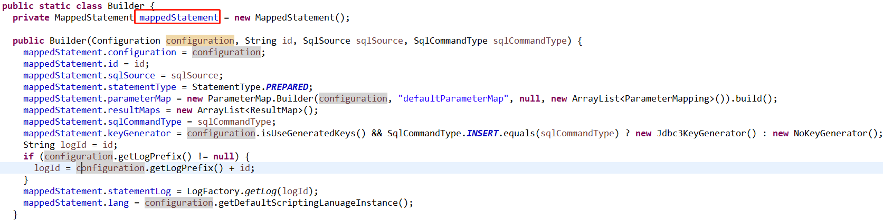Click the 'null' keyword in the if condition
The height and width of the screenshot is (221, 883).
[x=224, y=156]
